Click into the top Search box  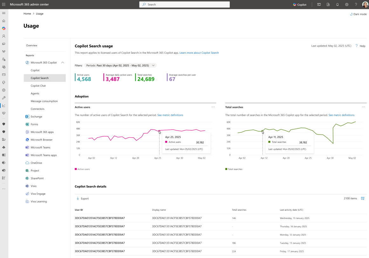184,4
